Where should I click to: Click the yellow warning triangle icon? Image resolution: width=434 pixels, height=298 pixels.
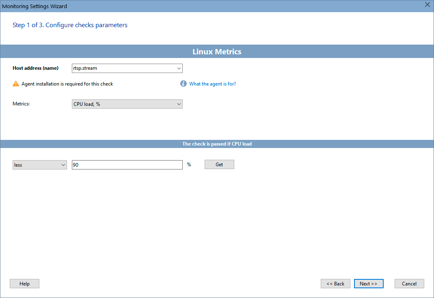click(15, 84)
